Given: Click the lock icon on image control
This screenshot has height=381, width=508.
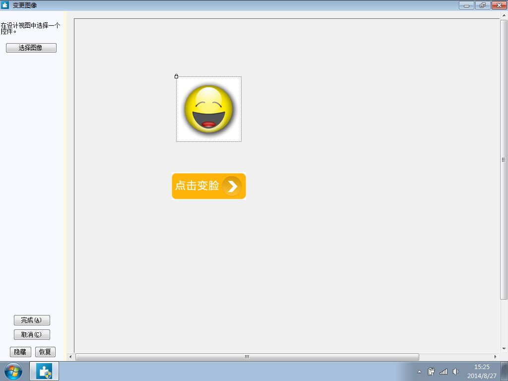Looking at the screenshot, I should (x=176, y=76).
